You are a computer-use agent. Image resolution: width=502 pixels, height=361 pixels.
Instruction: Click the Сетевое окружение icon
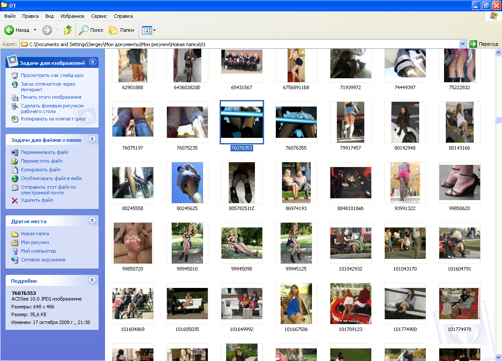15,260
